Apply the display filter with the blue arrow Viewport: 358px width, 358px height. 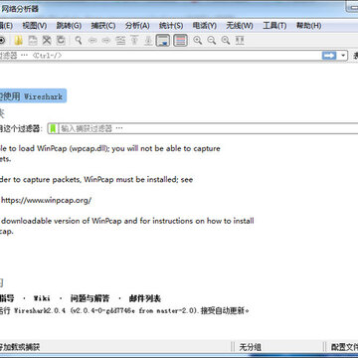click(x=329, y=56)
